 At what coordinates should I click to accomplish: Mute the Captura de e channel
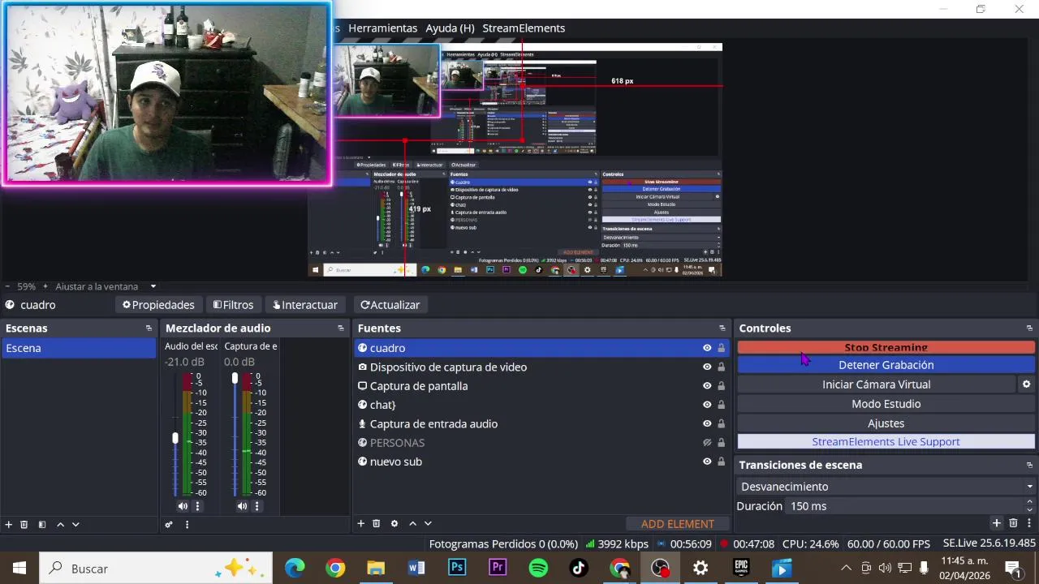[242, 506]
